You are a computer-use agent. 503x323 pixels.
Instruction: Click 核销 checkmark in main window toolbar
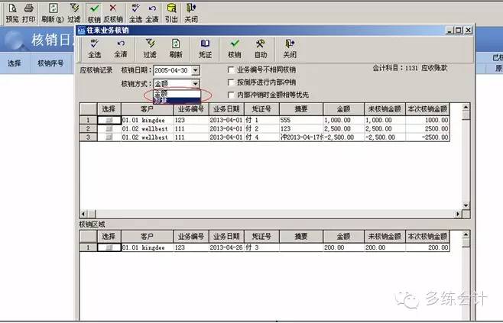click(94, 13)
